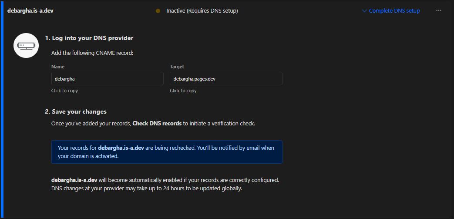The image size is (454, 219).
Task: Click to copy under the Target field
Action: 183,91
